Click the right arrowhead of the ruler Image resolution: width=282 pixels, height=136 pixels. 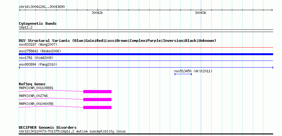point(272,10)
